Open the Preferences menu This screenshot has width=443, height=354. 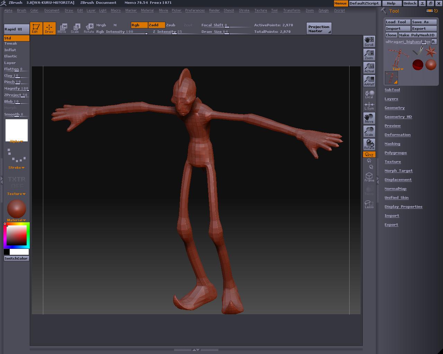195,10
